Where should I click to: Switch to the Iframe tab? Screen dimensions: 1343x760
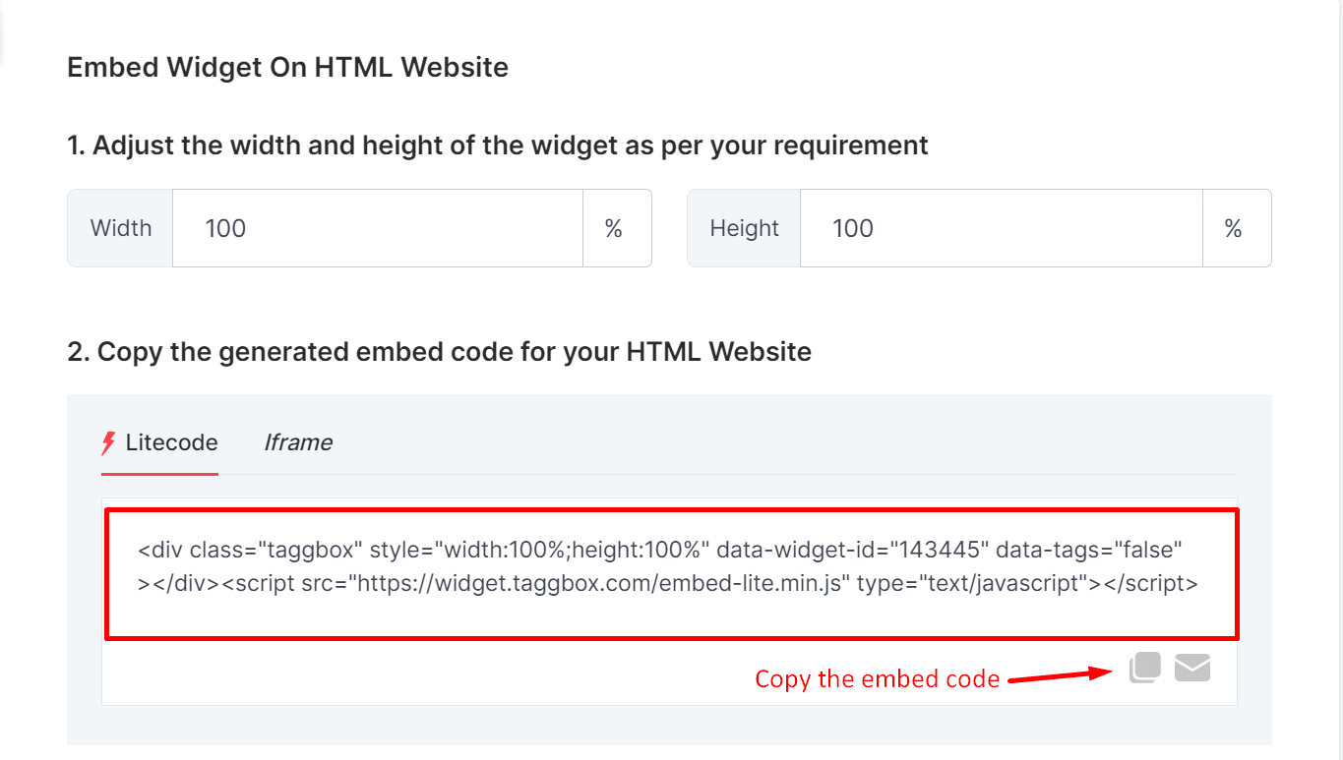tap(298, 442)
